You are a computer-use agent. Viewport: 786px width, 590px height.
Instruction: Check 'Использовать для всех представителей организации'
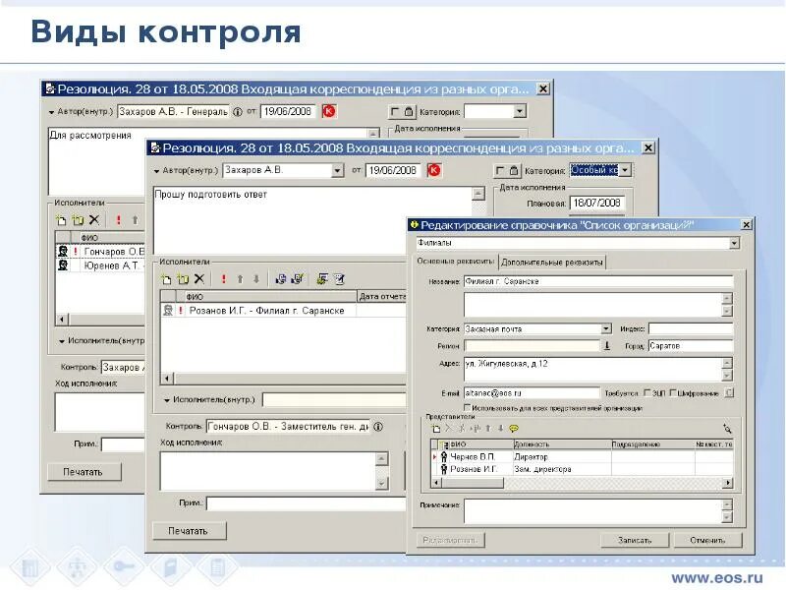point(468,407)
